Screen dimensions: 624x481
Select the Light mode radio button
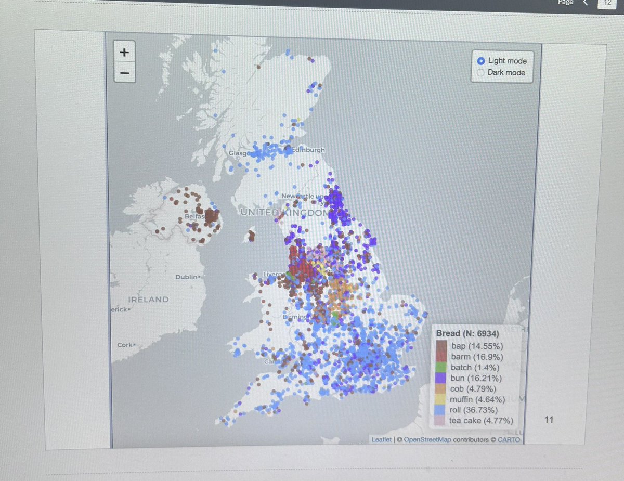481,61
